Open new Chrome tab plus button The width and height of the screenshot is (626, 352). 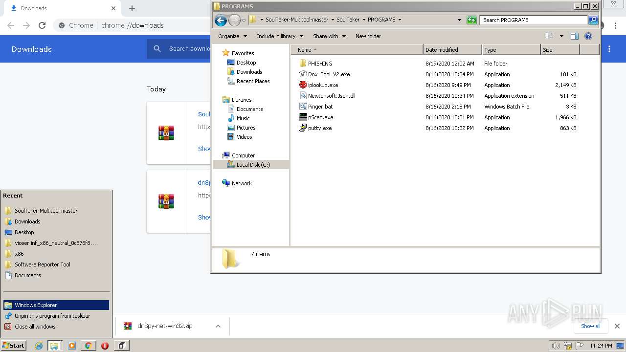pos(132,8)
